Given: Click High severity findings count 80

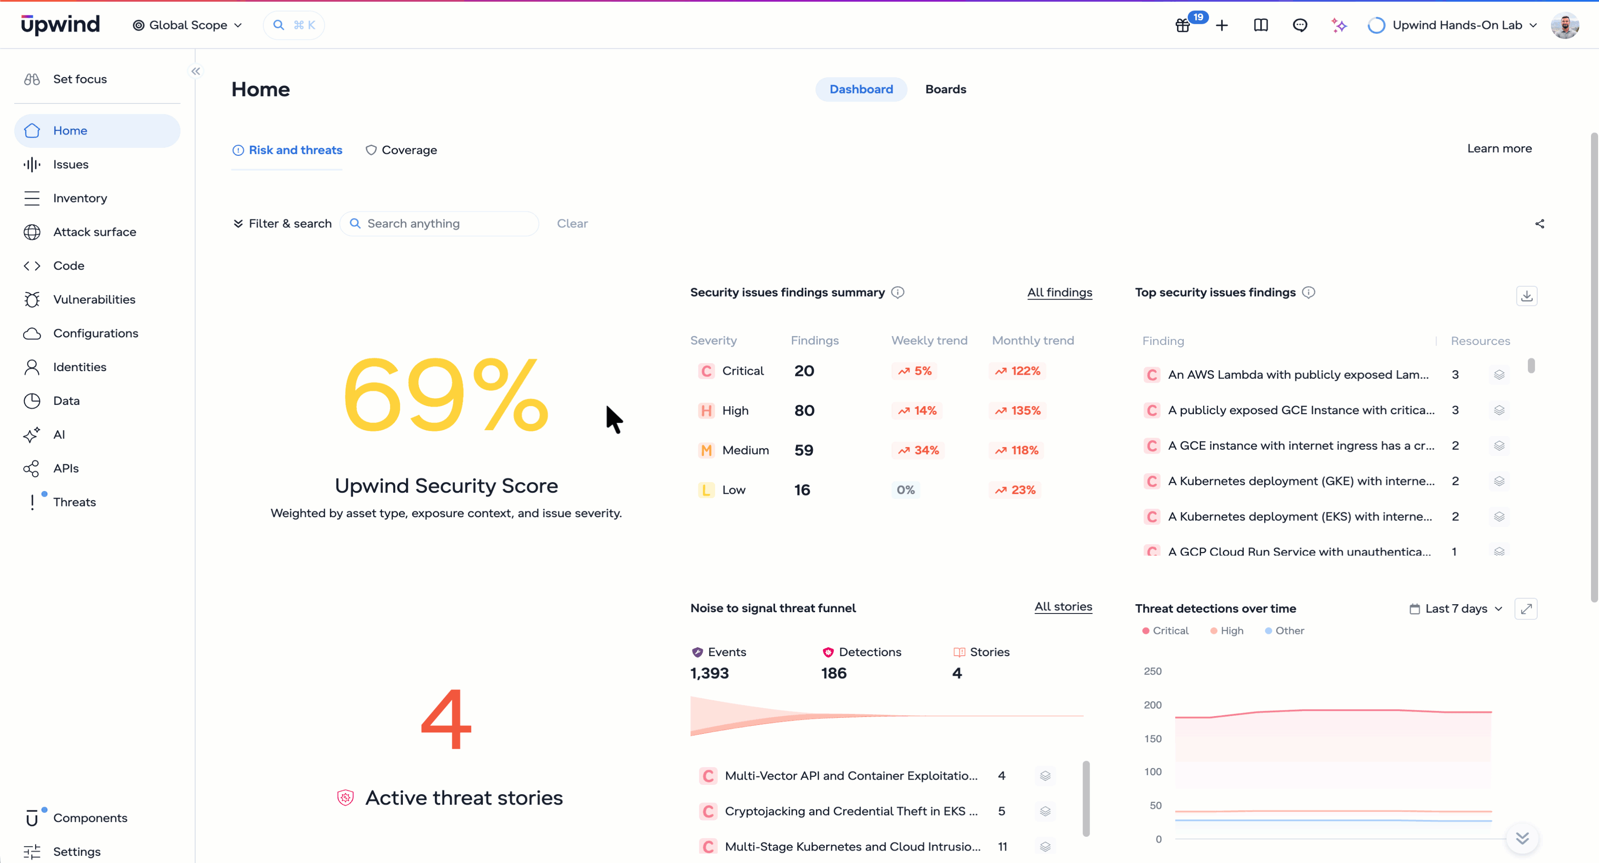Looking at the screenshot, I should coord(804,411).
